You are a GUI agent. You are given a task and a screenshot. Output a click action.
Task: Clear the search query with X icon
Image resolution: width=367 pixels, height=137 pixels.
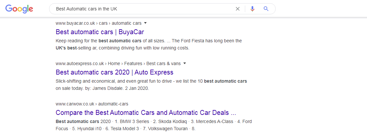click(238, 9)
